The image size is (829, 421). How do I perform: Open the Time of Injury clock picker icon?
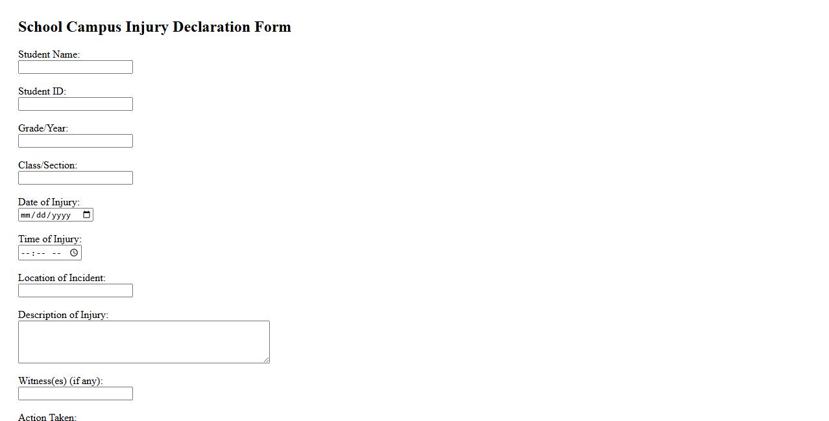[74, 253]
